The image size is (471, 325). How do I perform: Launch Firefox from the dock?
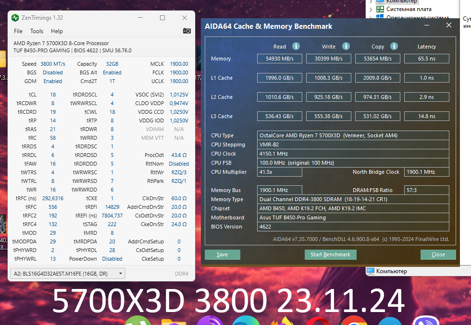click(283, 321)
